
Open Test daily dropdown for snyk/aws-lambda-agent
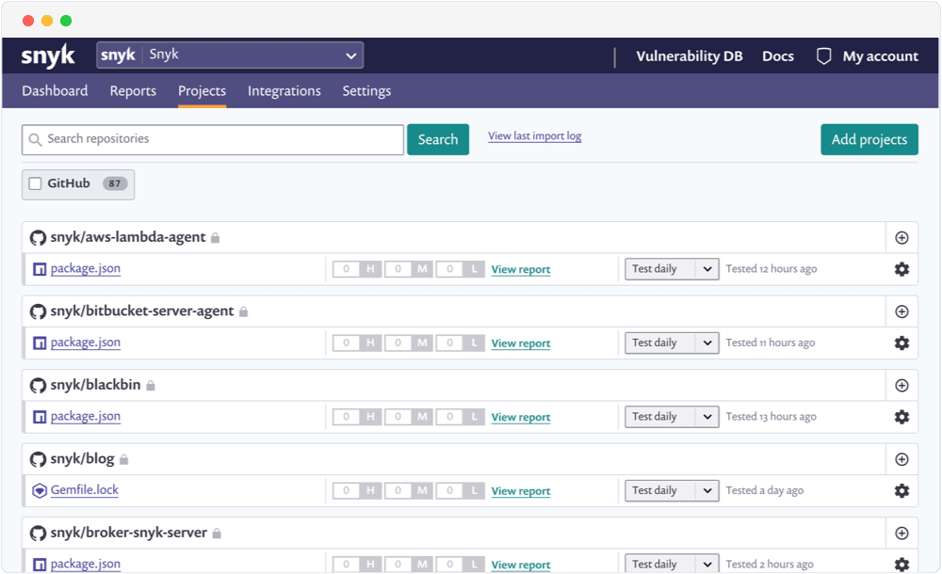point(672,269)
